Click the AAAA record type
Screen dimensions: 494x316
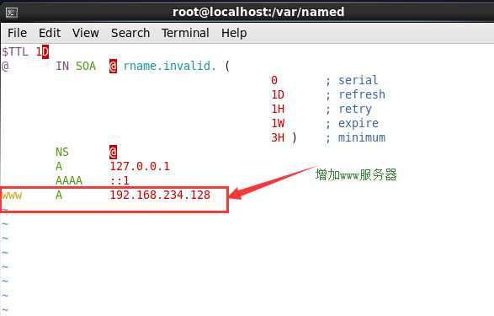point(69,180)
